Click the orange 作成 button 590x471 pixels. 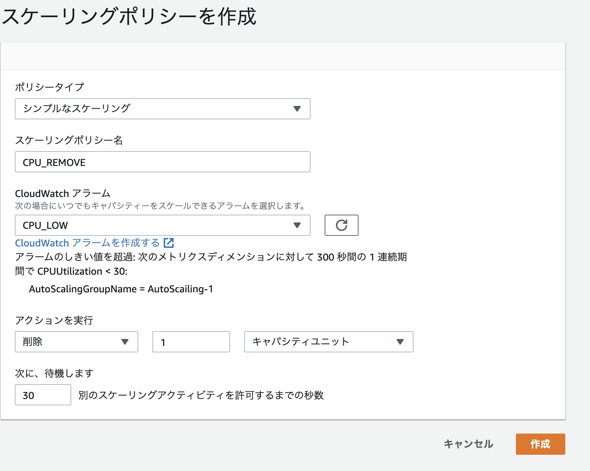(541, 444)
